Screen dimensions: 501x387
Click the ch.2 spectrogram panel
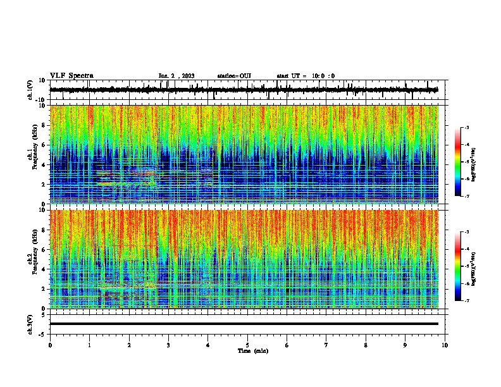(244, 259)
